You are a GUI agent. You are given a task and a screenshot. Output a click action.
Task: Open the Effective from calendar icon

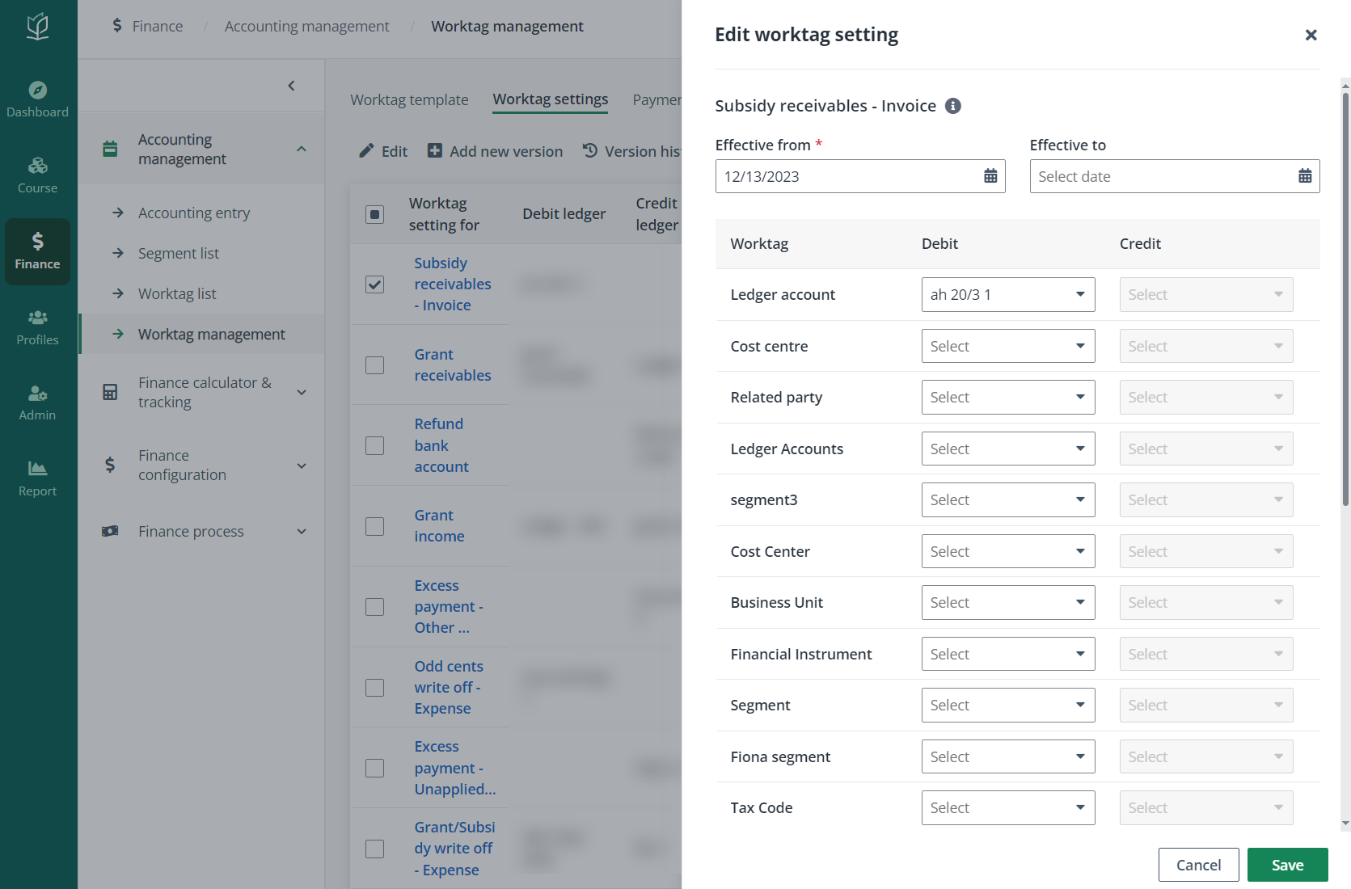point(990,176)
